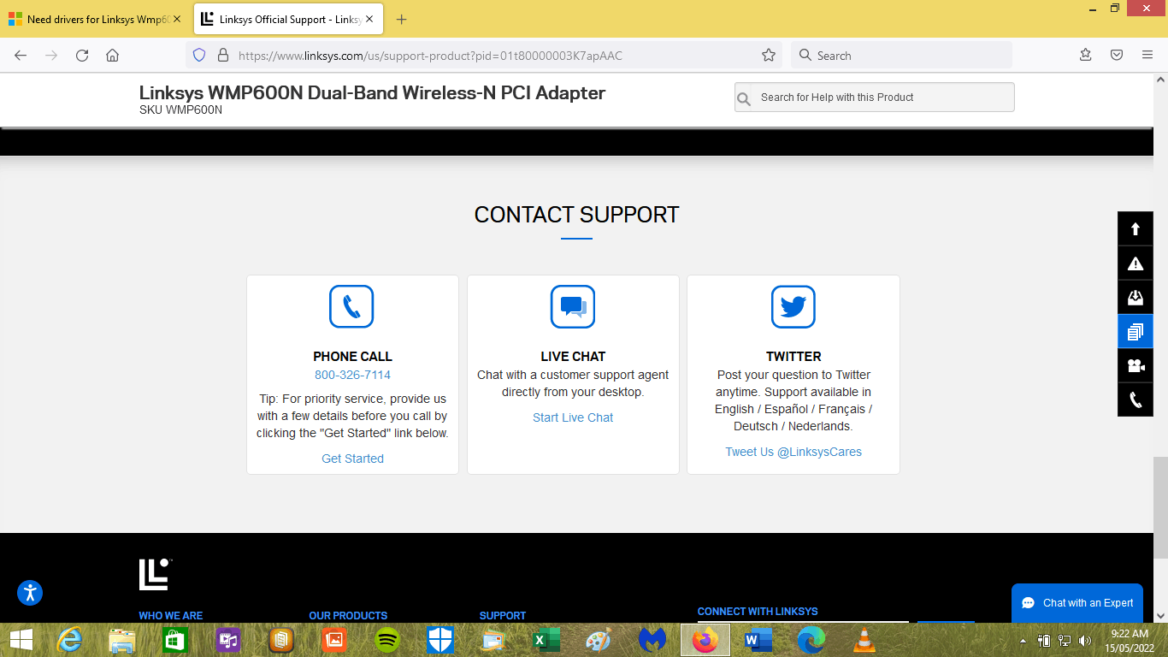The image size is (1168, 657).
Task: Click the Get Started link
Action: [352, 459]
